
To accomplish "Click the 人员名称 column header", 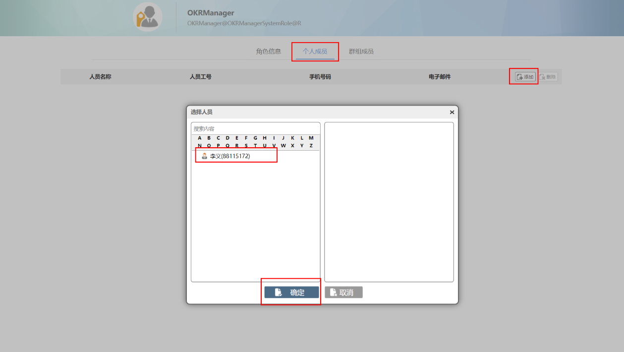I will point(100,77).
